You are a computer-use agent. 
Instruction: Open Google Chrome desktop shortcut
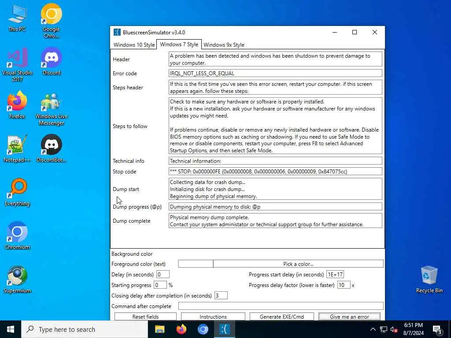pos(51,21)
